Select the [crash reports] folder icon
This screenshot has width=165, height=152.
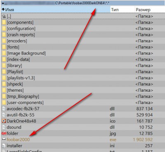pos(4,35)
